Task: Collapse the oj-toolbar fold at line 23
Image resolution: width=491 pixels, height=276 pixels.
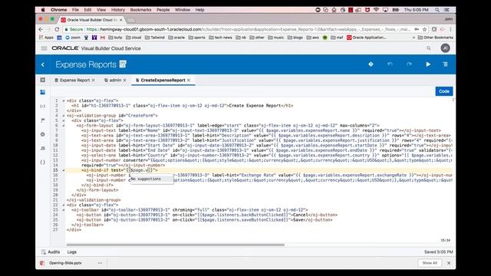Action: [x=63, y=210]
